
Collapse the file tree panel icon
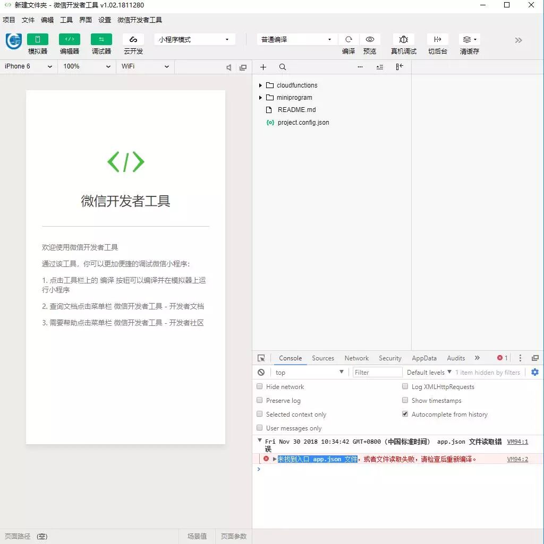tap(399, 67)
